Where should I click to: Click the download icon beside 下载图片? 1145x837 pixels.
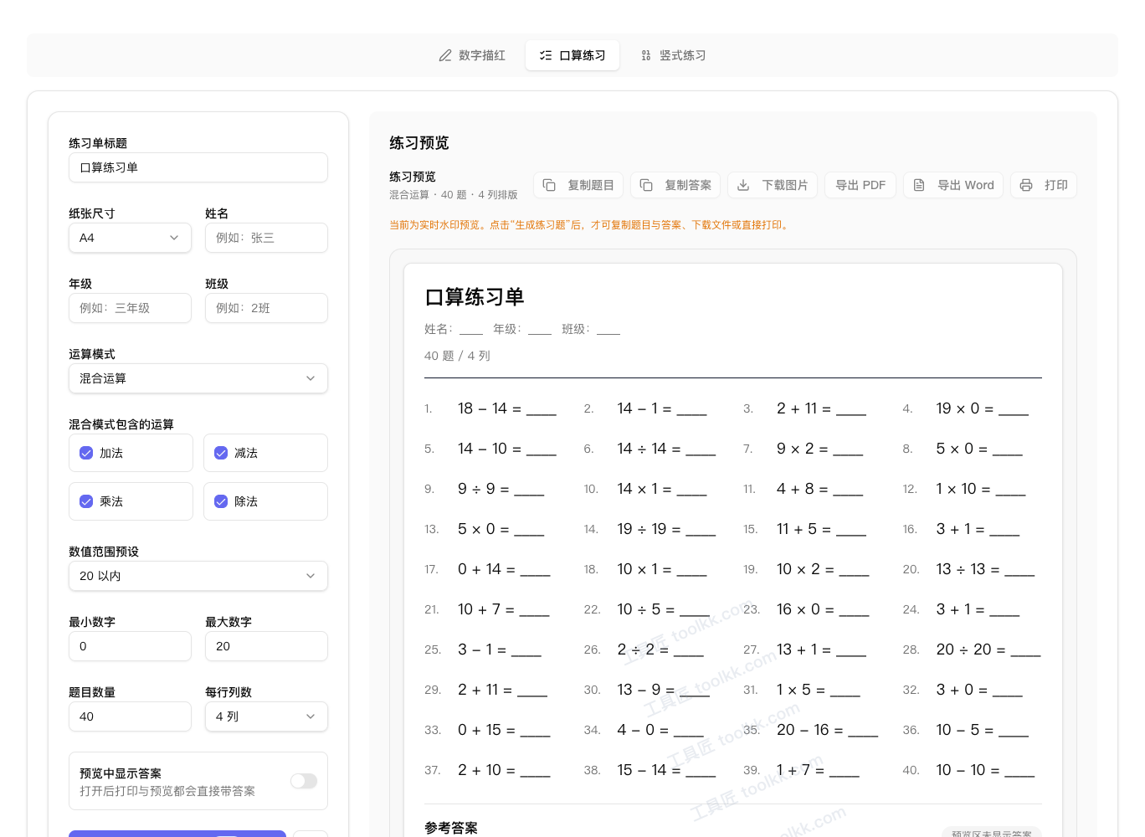[743, 185]
